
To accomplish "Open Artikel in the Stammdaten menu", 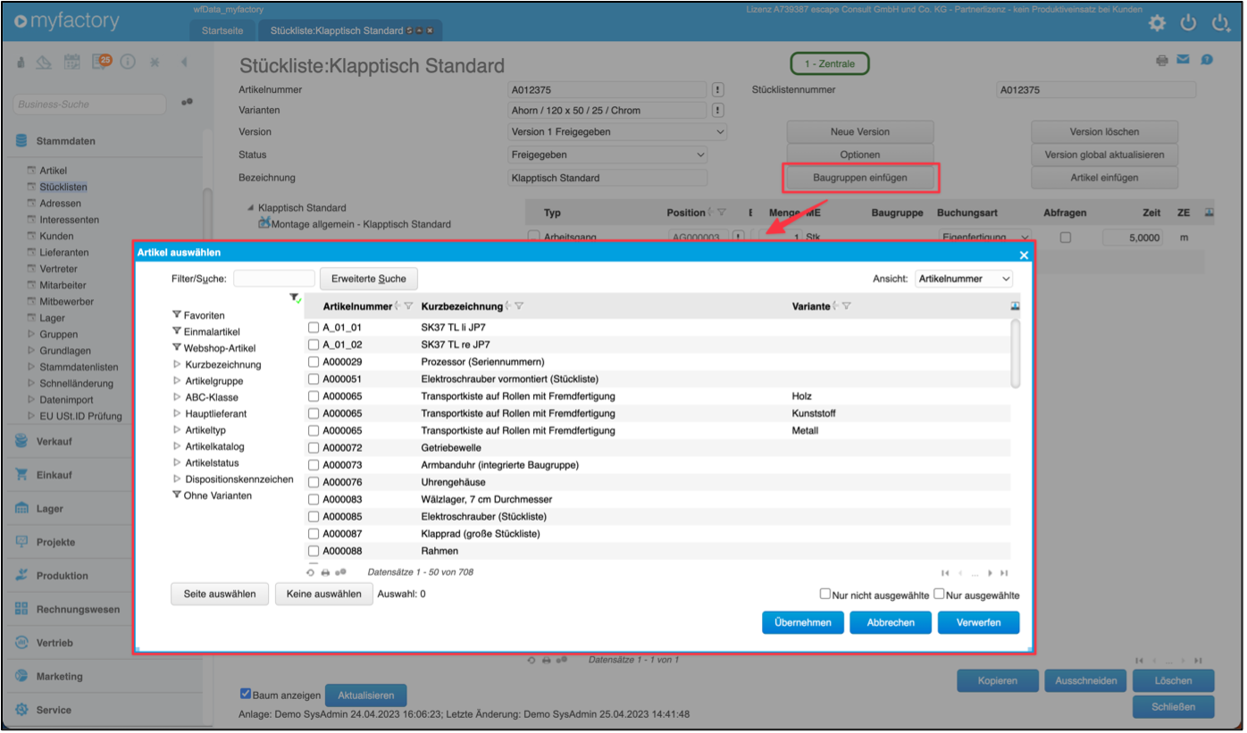I will click(53, 171).
